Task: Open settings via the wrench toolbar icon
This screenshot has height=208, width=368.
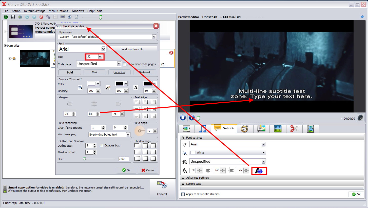Action: [x=48, y=17]
